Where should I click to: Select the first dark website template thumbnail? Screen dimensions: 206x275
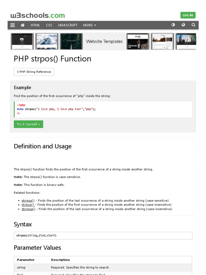(x=22, y=41)
